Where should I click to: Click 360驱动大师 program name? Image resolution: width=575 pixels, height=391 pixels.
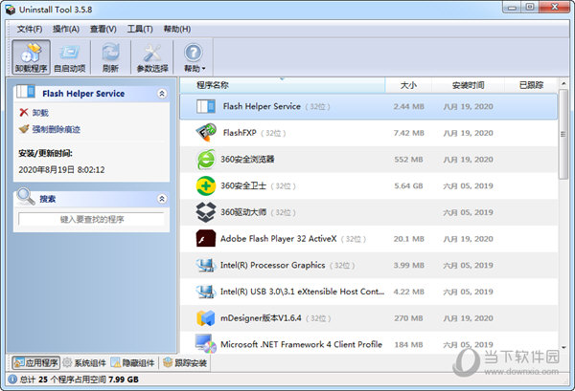(243, 212)
